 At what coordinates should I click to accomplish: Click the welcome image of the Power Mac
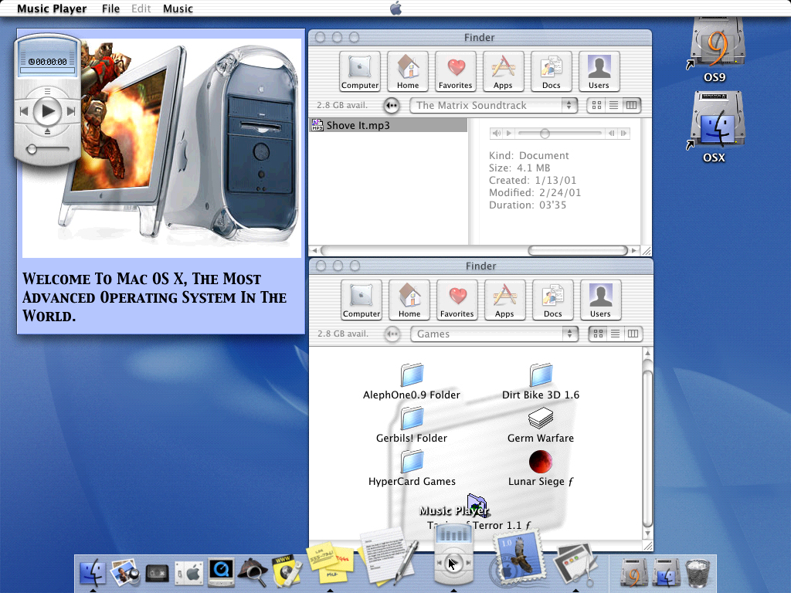pyautogui.click(x=161, y=147)
